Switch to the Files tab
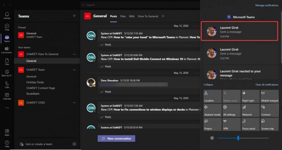282x150 pixels. point(123,16)
